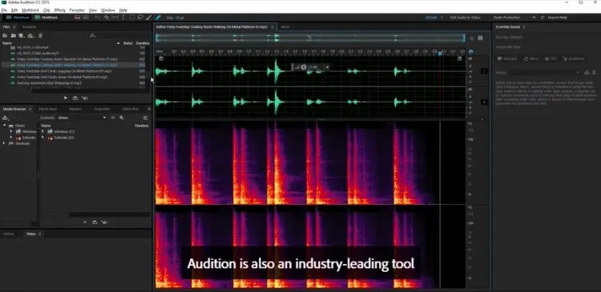Expand Extender (D:) in contents list
Screen dimensions: 601x292
[43, 138]
